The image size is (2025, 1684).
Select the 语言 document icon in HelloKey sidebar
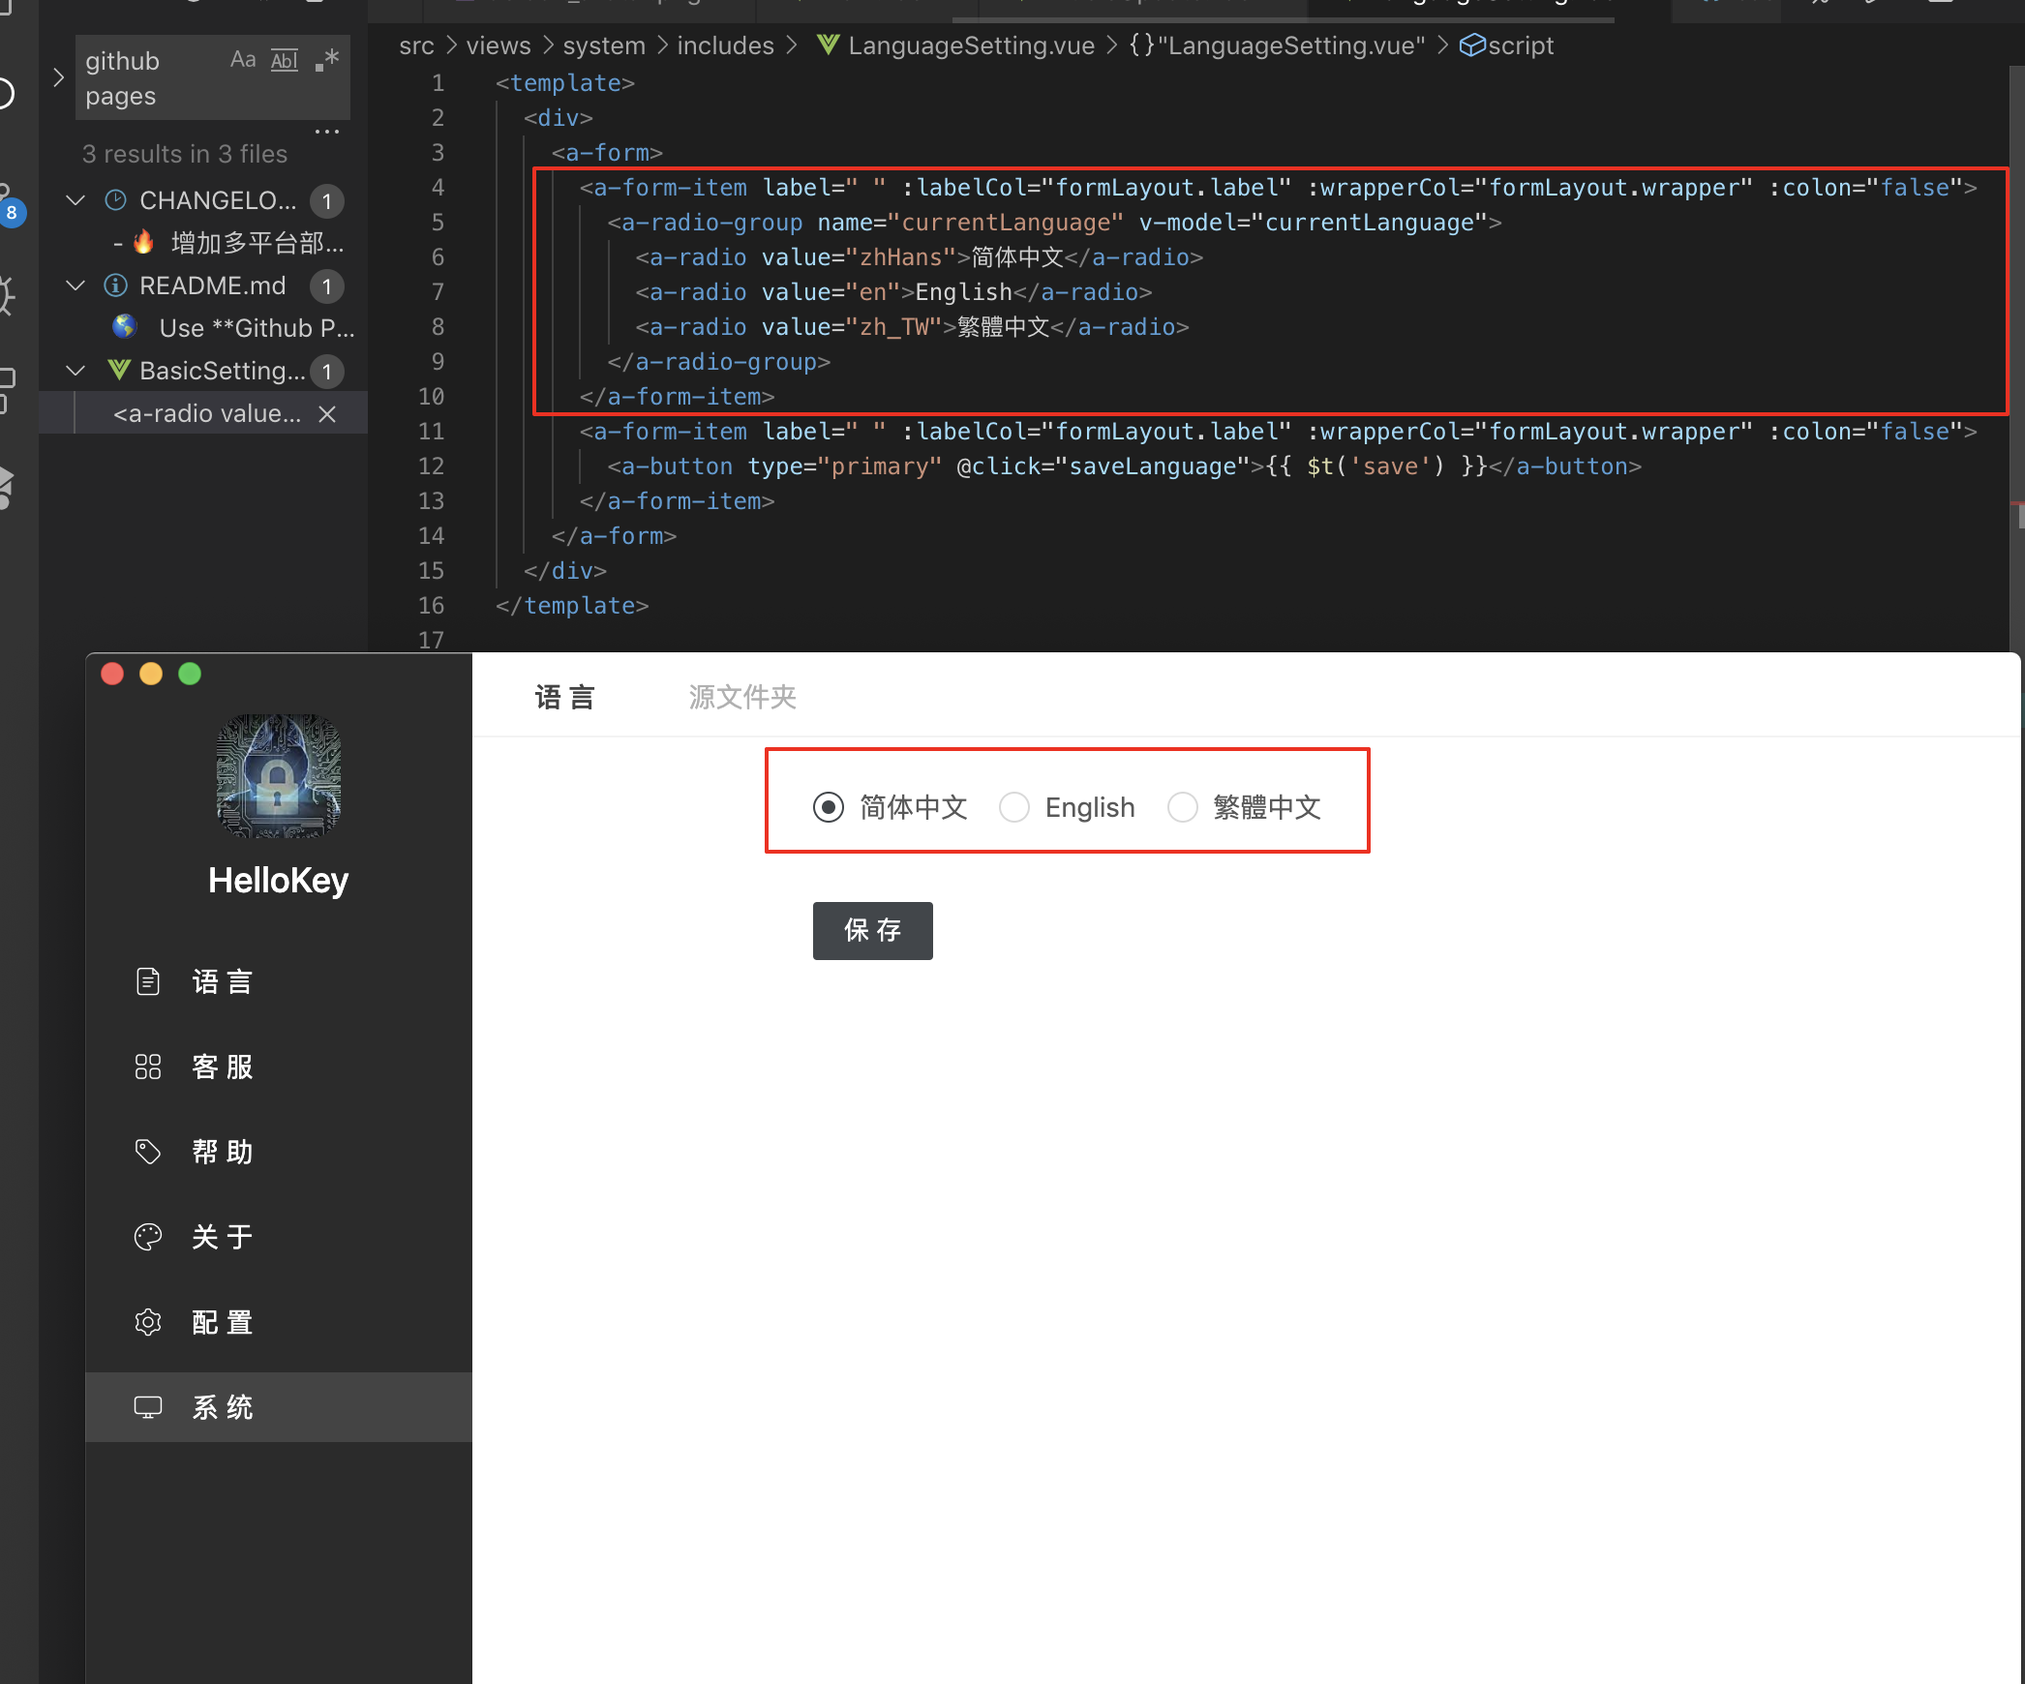[148, 980]
